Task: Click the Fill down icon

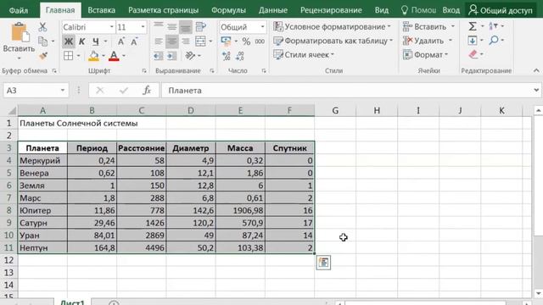Action: 473,41
